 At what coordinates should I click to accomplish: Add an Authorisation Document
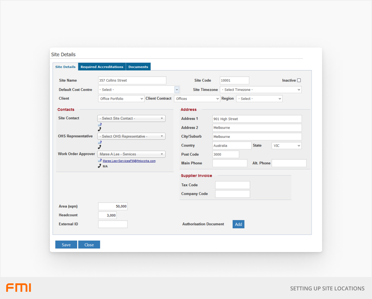(238, 224)
